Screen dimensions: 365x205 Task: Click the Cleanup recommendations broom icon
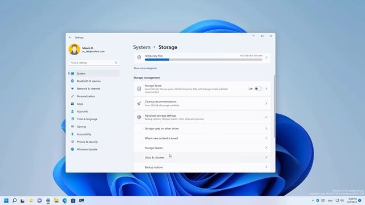(139, 104)
